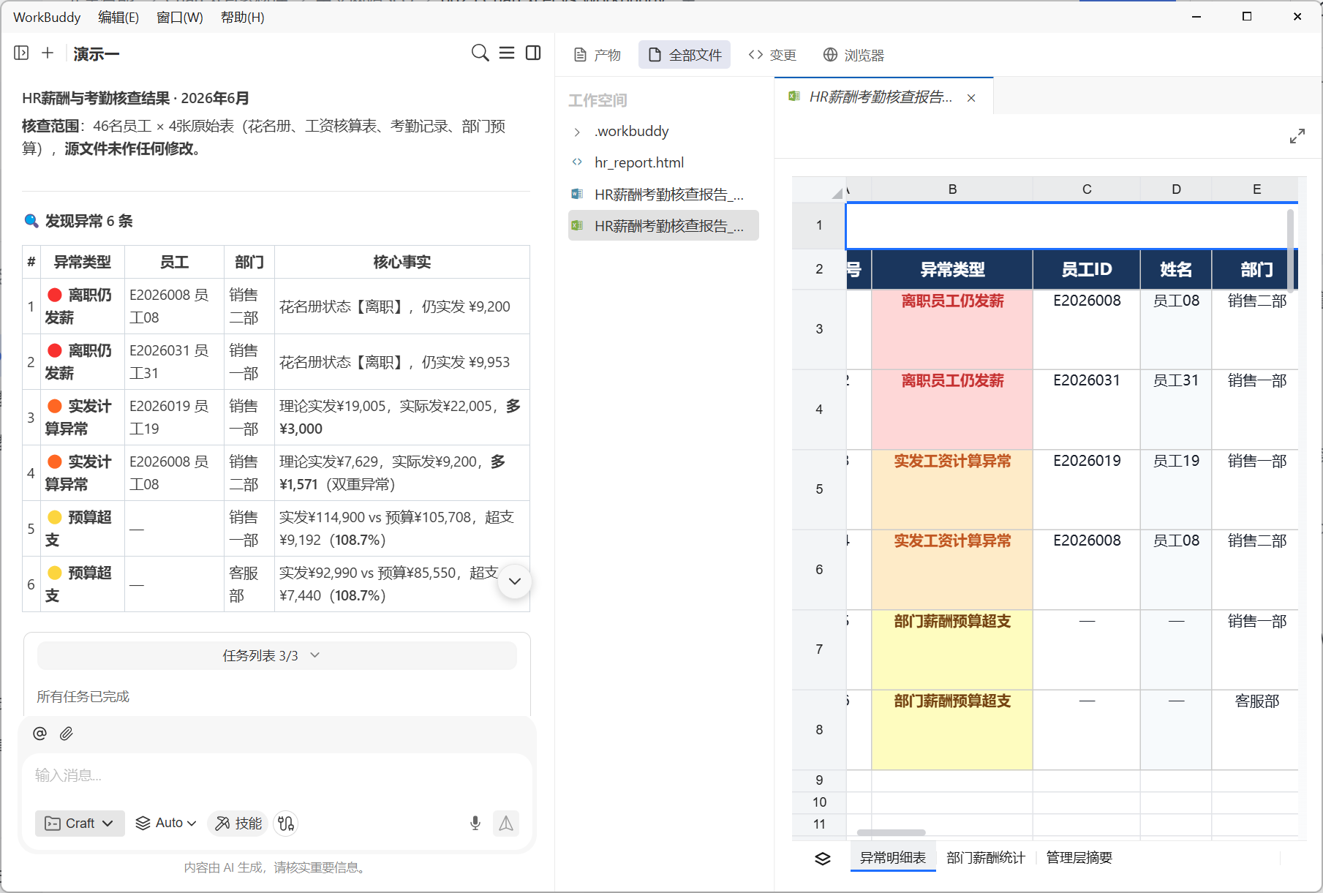Mention someone with the @ icon
The height and width of the screenshot is (893, 1323).
click(39, 734)
